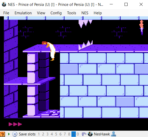Minimize the emulator window
148x137 pixels.
pos(111,4)
